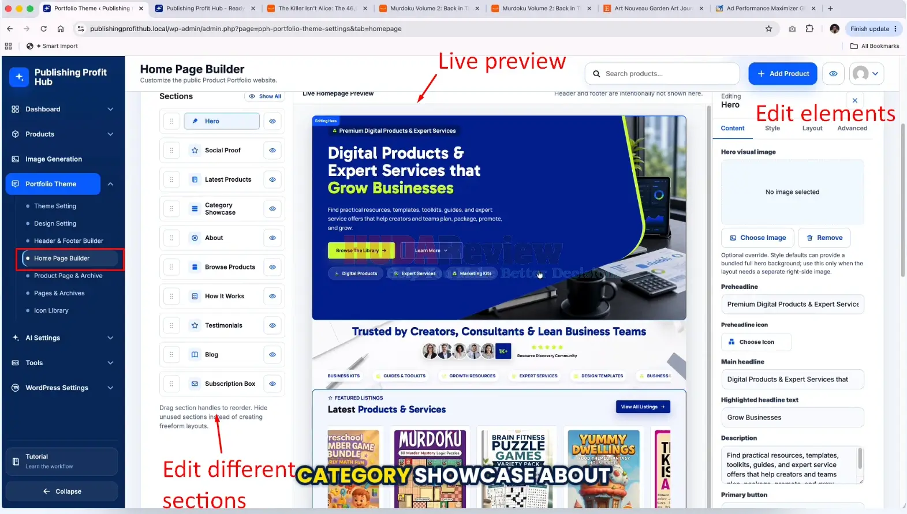907x514 pixels.
Task: Open the Chrome Finish update menu
Action: pyautogui.click(x=874, y=29)
